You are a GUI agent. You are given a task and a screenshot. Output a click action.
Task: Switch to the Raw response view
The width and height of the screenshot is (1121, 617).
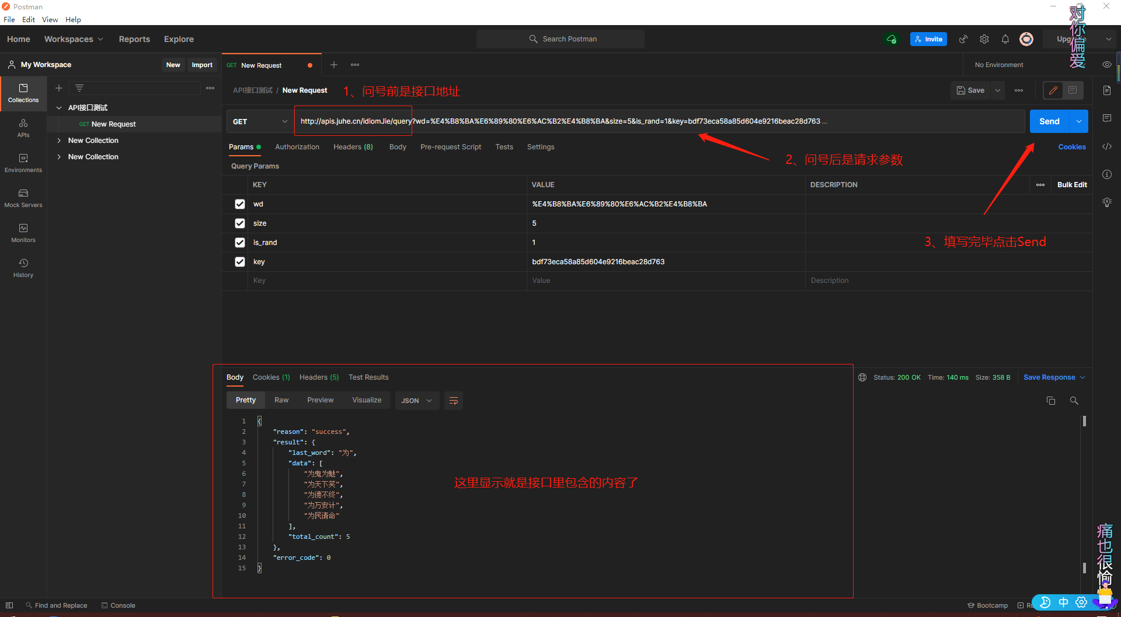tap(281, 400)
